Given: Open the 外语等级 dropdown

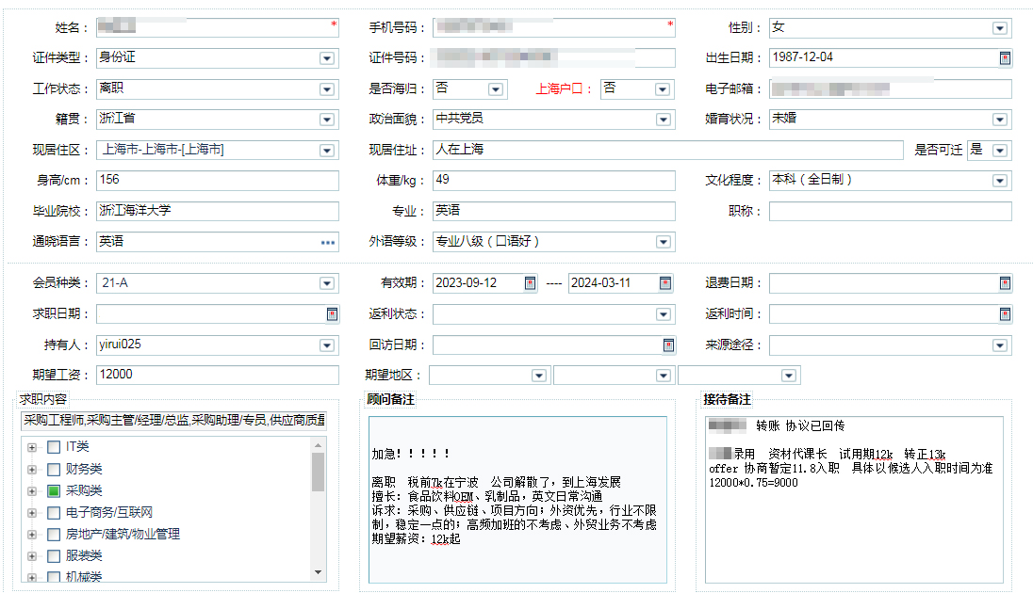Looking at the screenshot, I should pyautogui.click(x=664, y=242).
